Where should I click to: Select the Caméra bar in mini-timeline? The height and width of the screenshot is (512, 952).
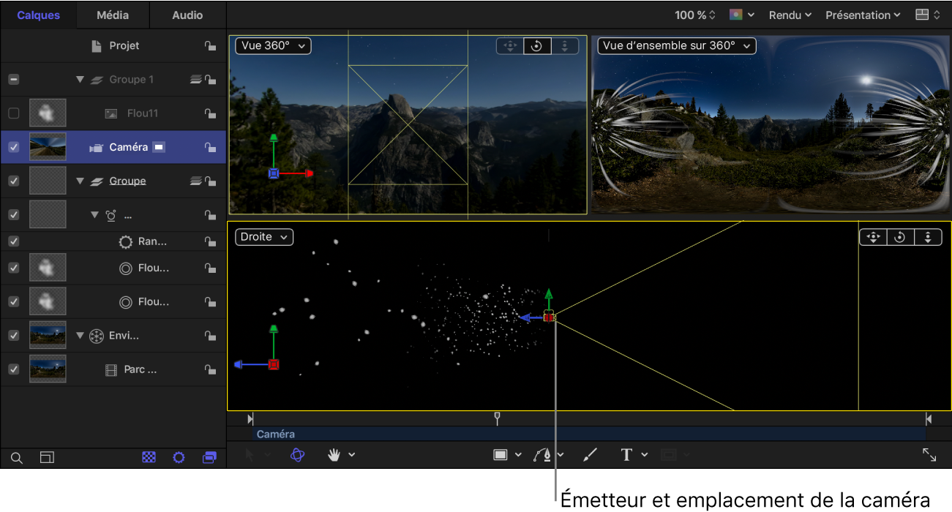coord(589,434)
